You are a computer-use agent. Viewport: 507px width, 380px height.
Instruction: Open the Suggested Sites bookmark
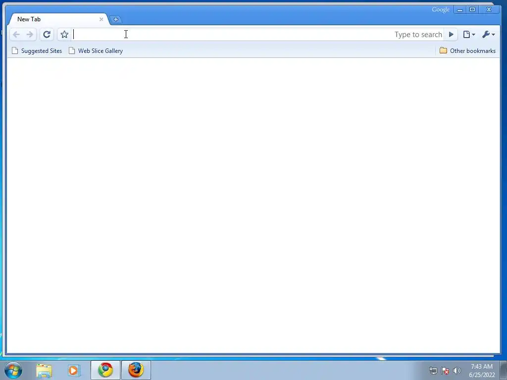click(37, 51)
